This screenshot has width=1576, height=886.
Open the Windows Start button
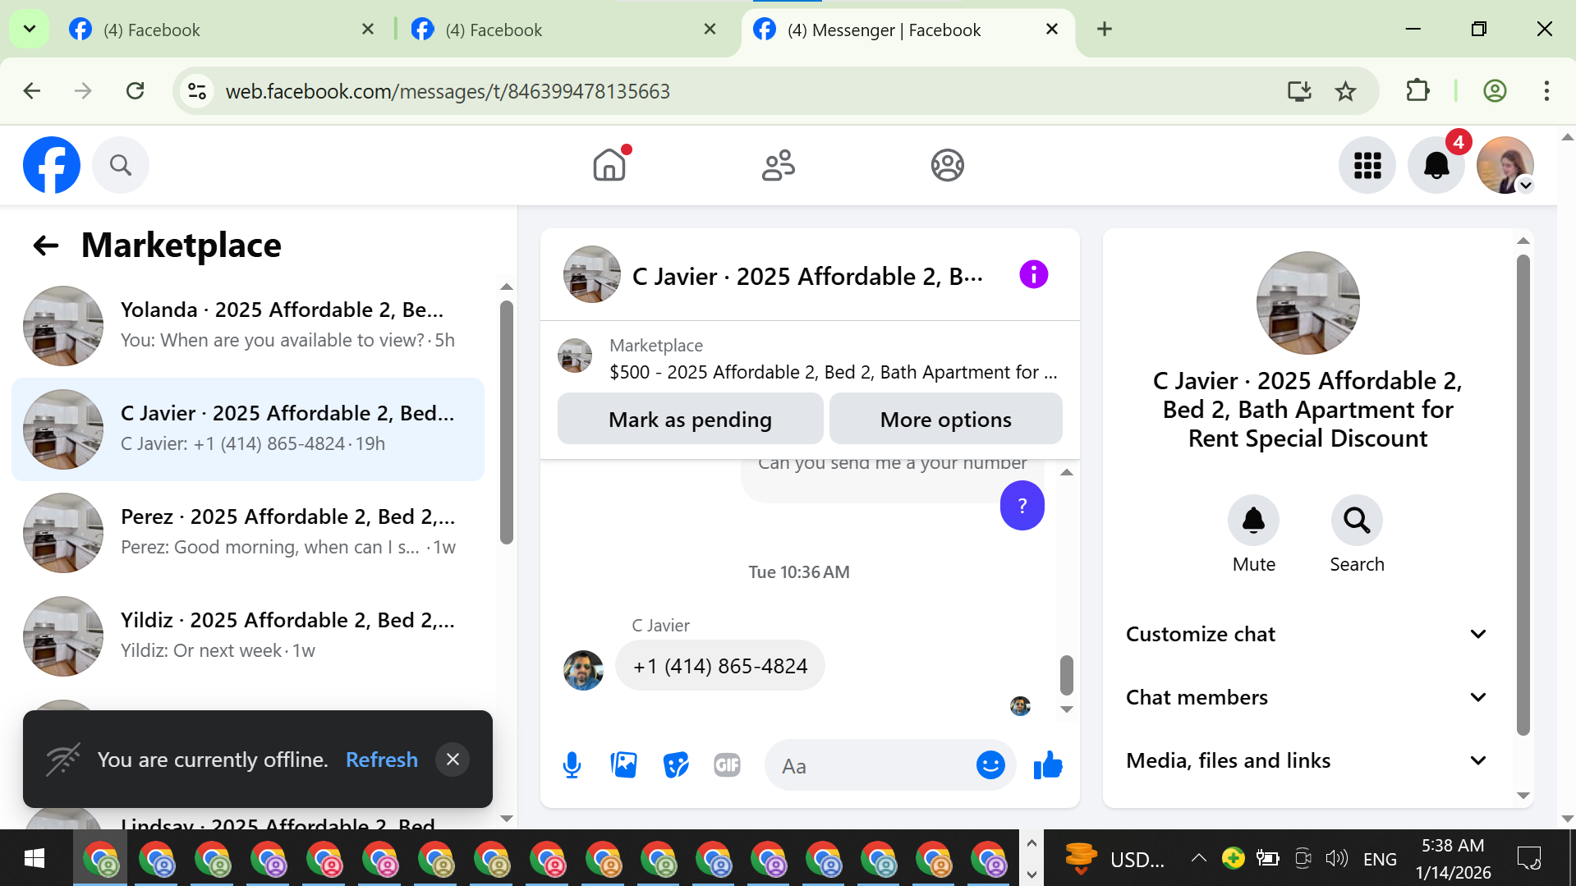[x=34, y=858]
